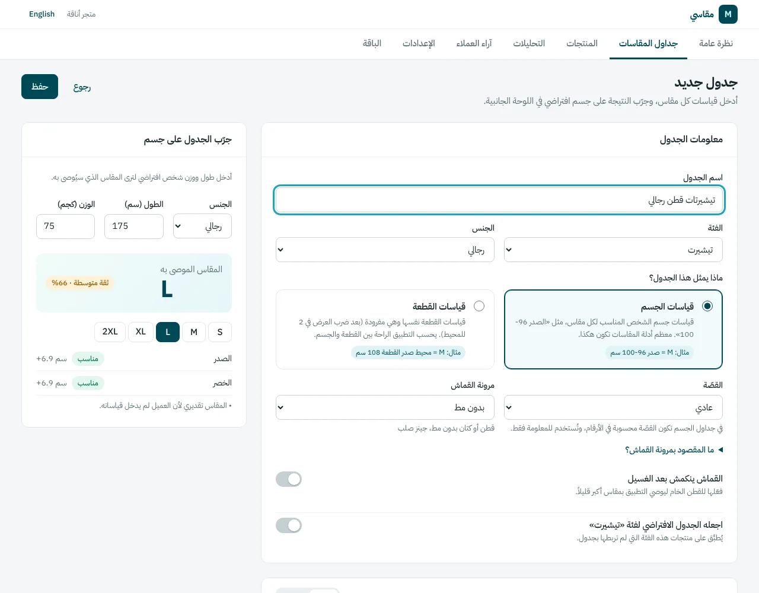Select the قياسات الجسم radio option
The image size is (759, 593).
click(x=707, y=306)
